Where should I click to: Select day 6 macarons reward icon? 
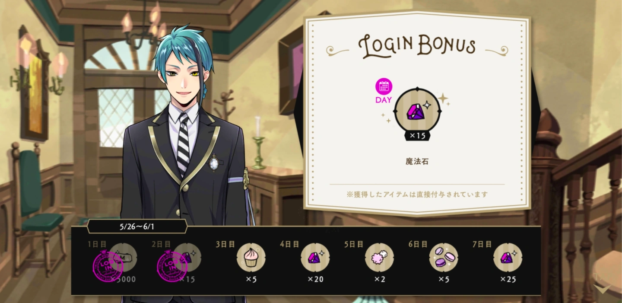[x=444, y=258]
